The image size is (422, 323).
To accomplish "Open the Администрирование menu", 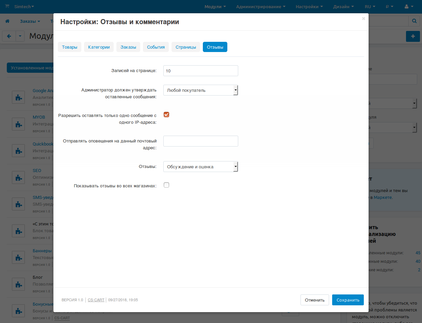I will pyautogui.click(x=261, y=6).
